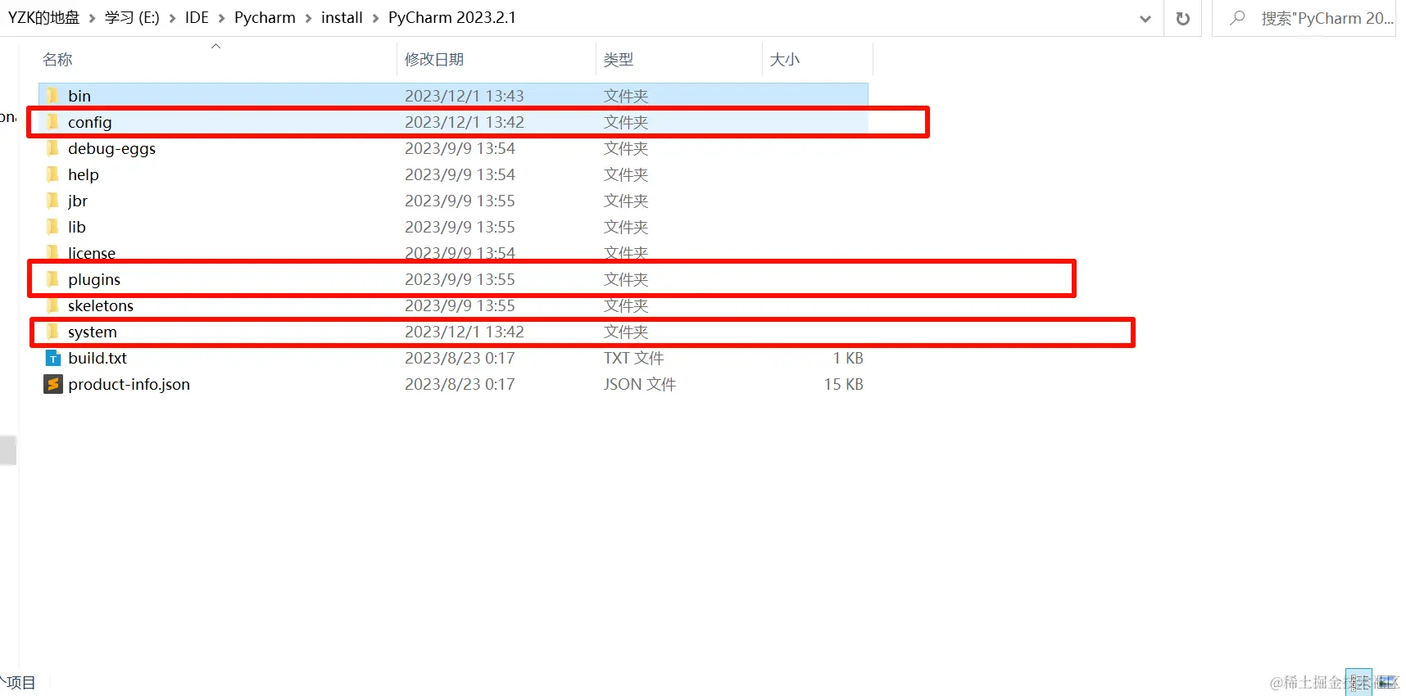Select the debug-eggs folder name
The height and width of the screenshot is (696, 1406).
coord(111,148)
